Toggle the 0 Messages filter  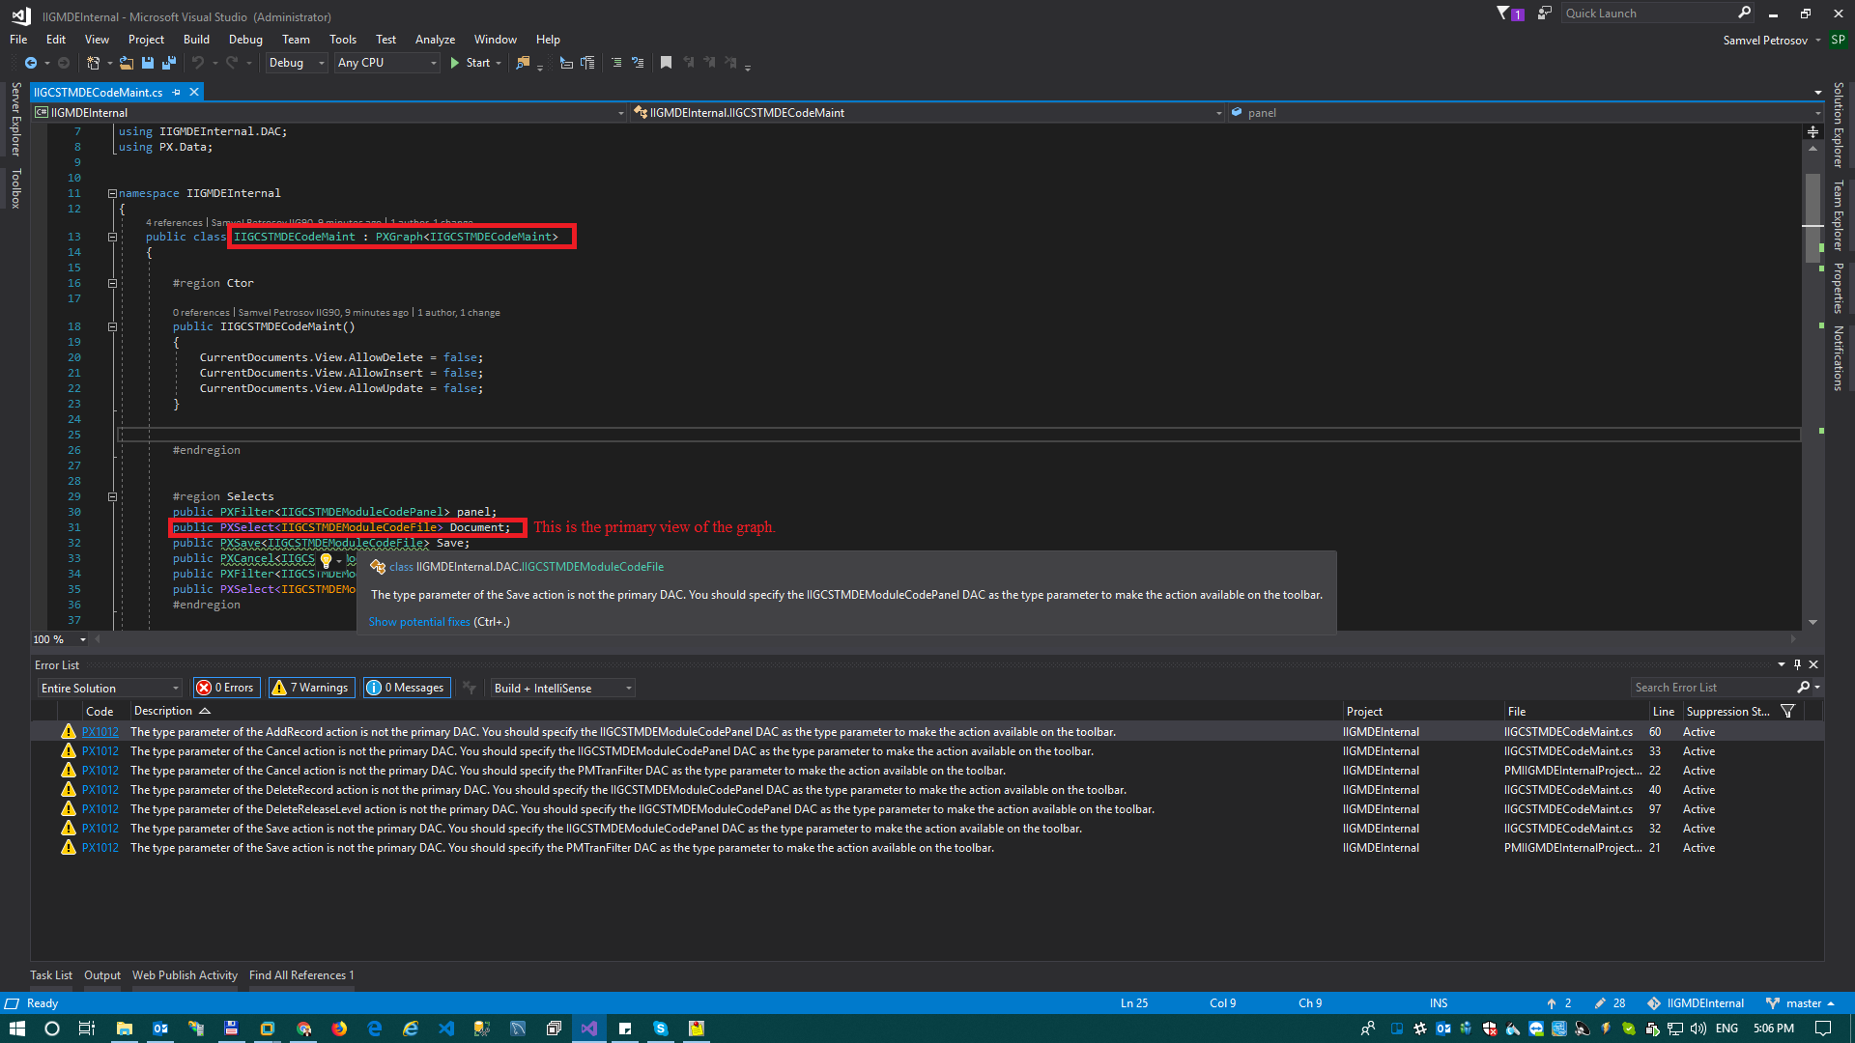(407, 687)
